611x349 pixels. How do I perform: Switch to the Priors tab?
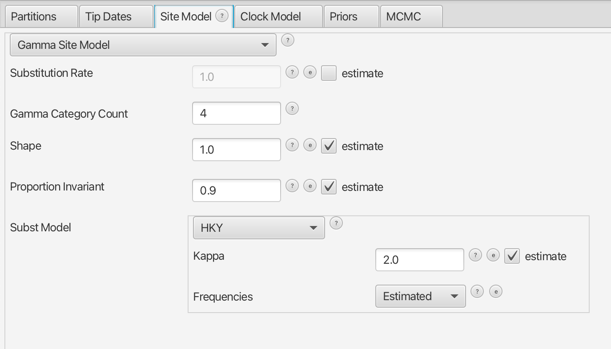(x=351, y=17)
